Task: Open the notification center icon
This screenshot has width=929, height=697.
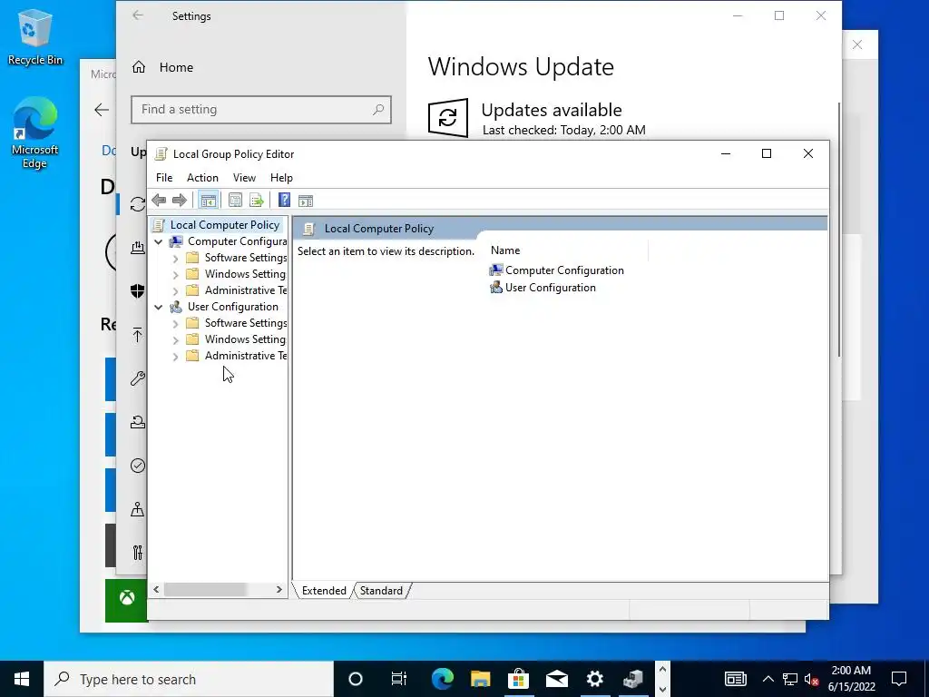Action: click(x=899, y=679)
